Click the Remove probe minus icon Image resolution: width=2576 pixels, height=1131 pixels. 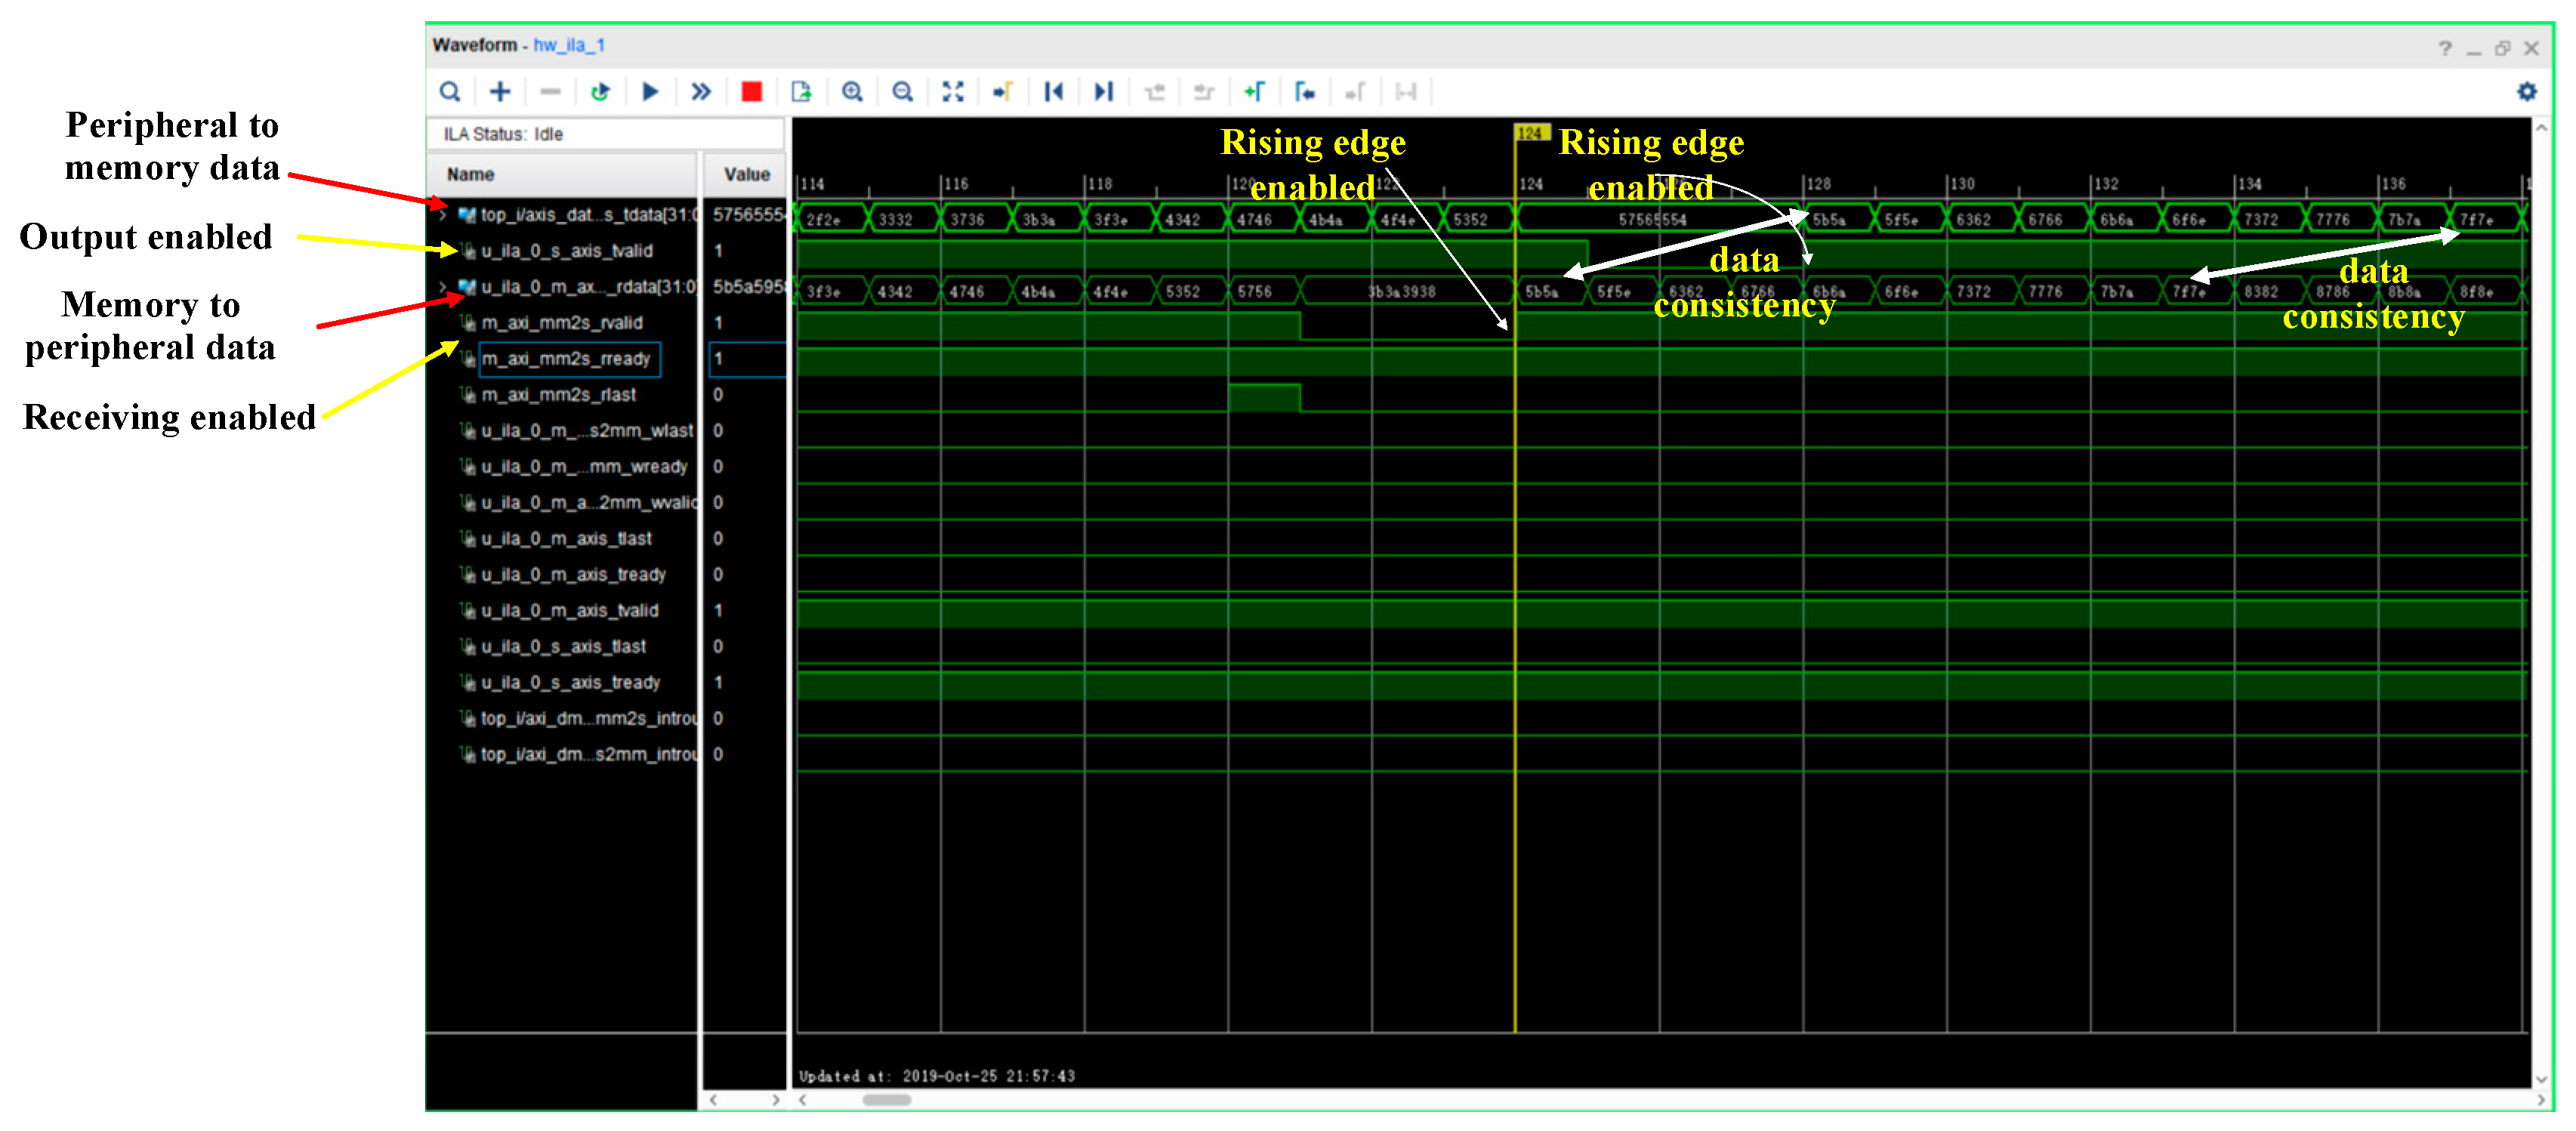click(x=550, y=92)
